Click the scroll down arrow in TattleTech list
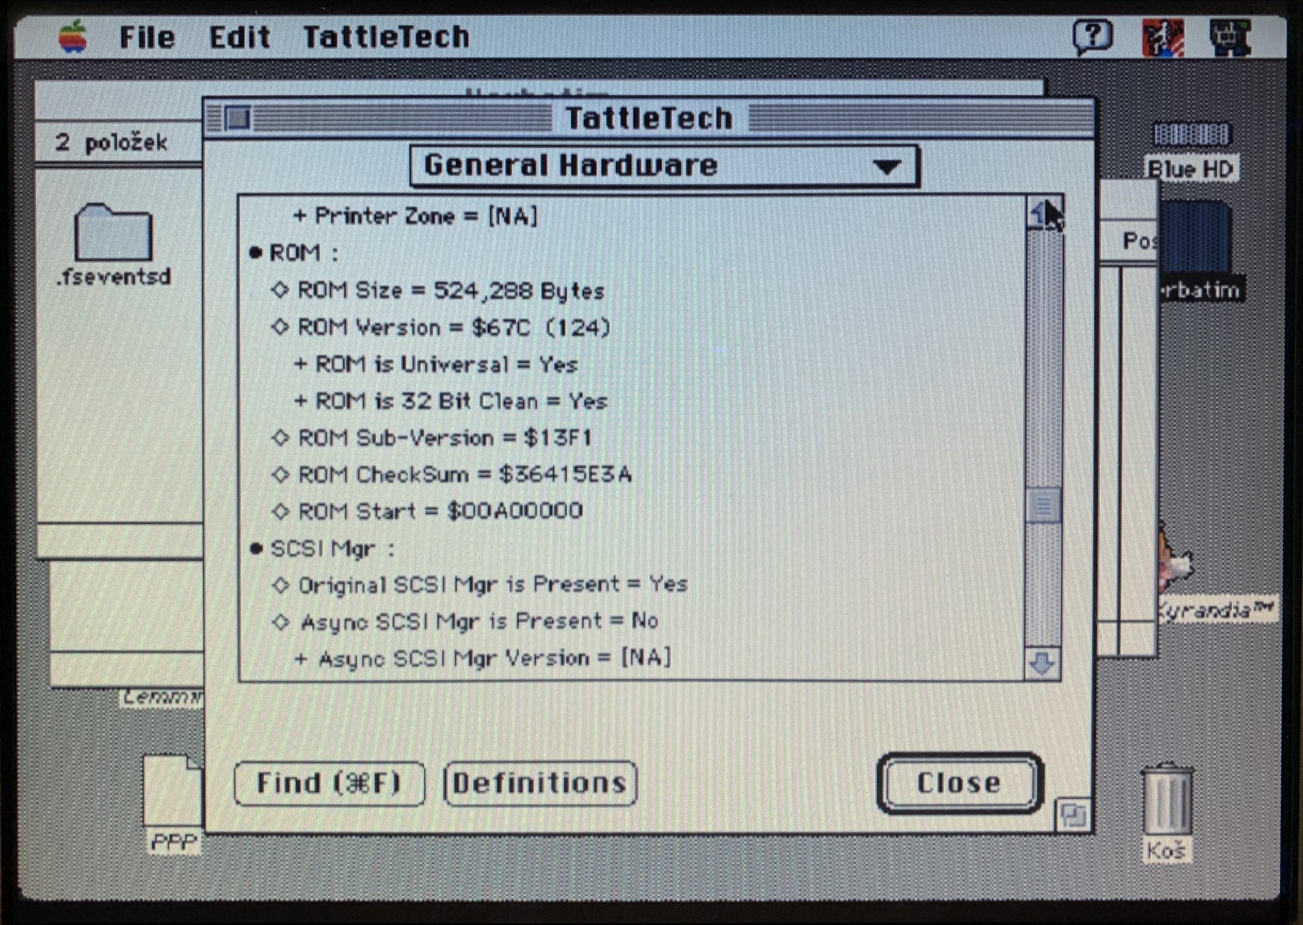This screenshot has width=1303, height=925. point(1042,663)
